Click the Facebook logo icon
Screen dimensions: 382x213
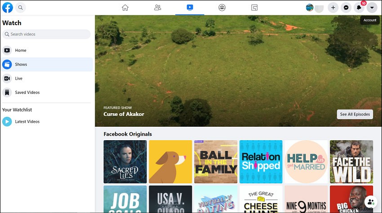click(8, 8)
